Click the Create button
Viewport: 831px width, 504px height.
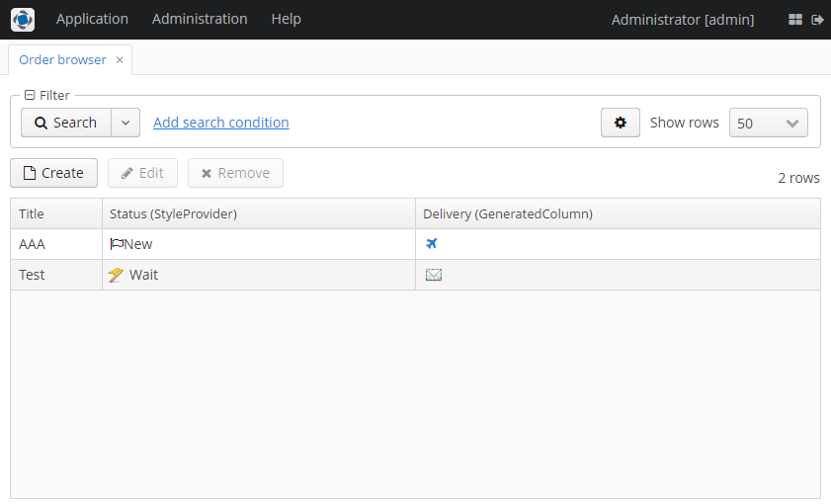tap(53, 173)
